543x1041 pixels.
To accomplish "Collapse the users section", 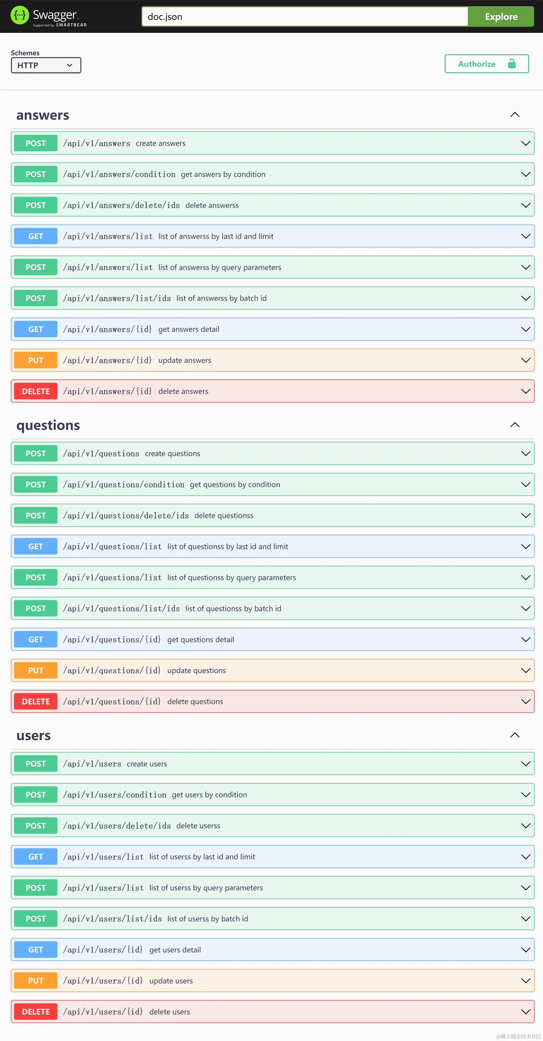I will [516, 735].
